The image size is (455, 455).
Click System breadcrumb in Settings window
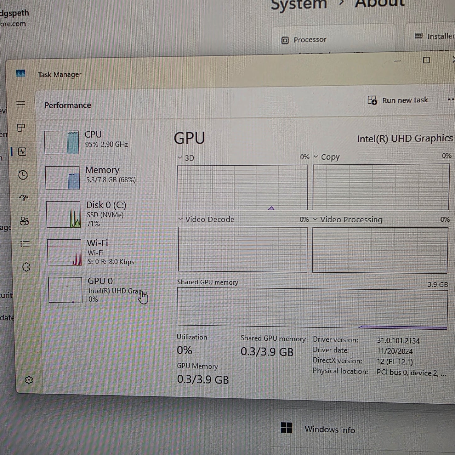click(299, 5)
